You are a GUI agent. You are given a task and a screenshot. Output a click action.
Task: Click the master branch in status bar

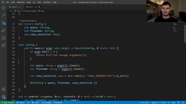[x=21, y=103]
